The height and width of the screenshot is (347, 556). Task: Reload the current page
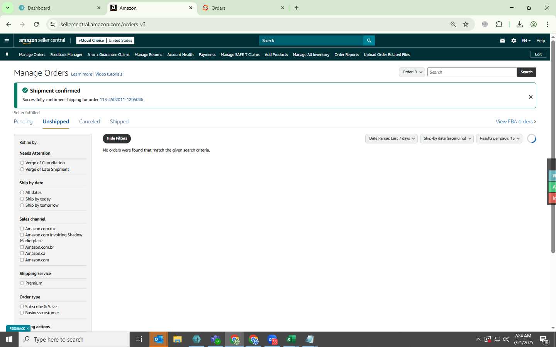tap(36, 24)
